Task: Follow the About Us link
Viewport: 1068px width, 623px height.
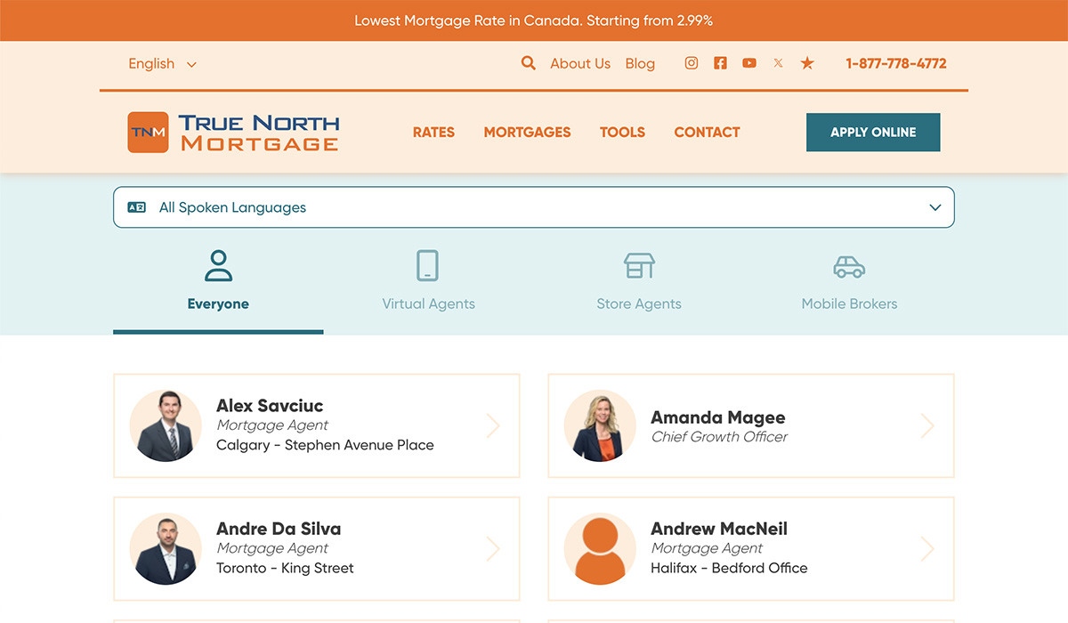Action: pyautogui.click(x=579, y=64)
